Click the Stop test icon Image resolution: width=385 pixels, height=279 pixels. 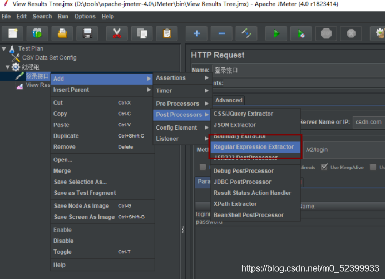[x=326, y=33]
